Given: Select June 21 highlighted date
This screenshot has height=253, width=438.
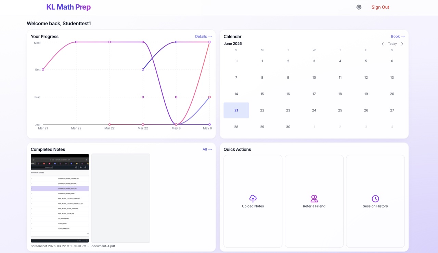Looking at the screenshot, I should (236, 110).
